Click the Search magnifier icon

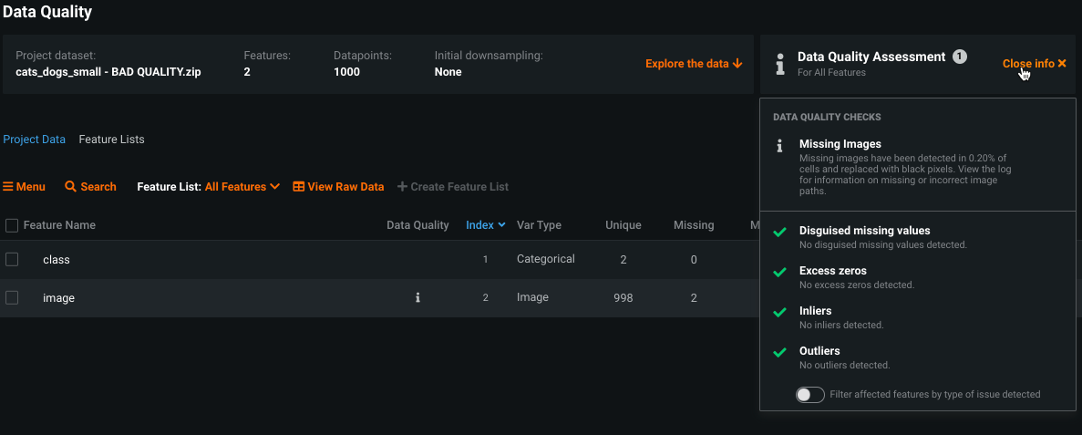coord(71,187)
